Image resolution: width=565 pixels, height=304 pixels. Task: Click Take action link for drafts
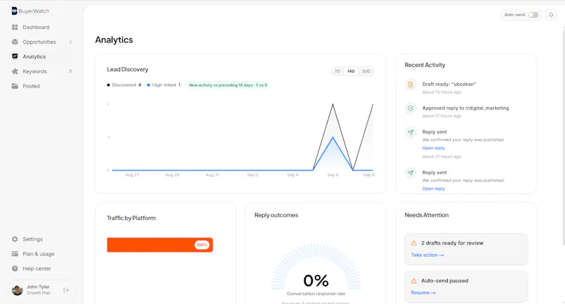[x=427, y=255]
